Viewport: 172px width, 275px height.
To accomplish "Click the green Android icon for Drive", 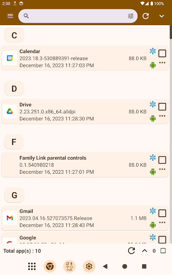I will click(x=152, y=118).
